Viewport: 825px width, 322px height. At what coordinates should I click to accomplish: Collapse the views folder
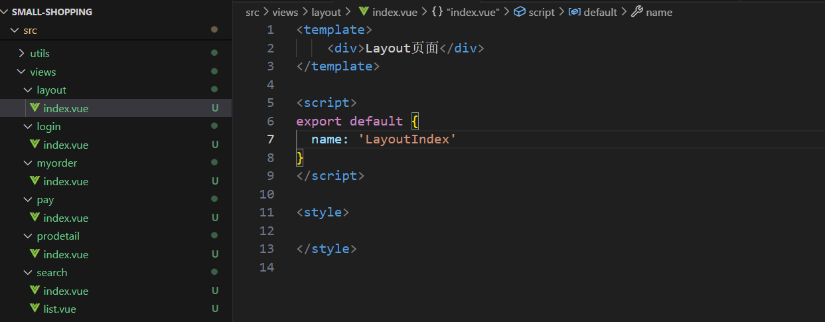(x=21, y=72)
